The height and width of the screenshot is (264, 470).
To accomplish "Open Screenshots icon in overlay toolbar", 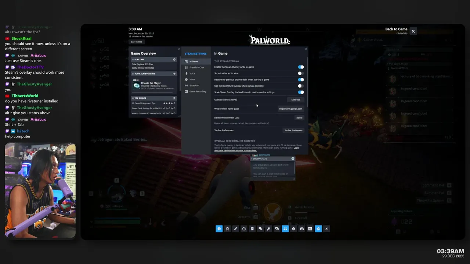I will pyautogui.click(x=277, y=229).
